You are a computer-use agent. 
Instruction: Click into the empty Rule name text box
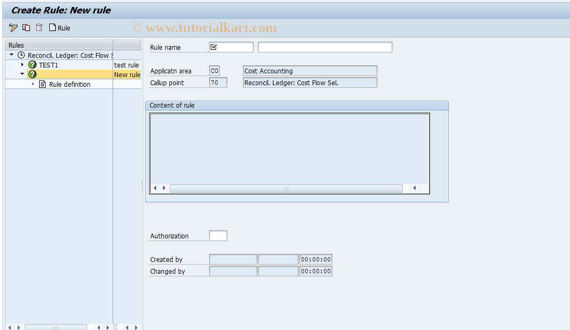[x=324, y=47]
